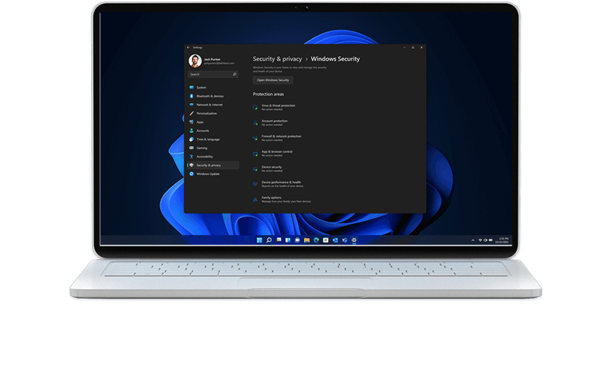This screenshot has height=371, width=593.
Task: Click the Family options icon
Action: [x=255, y=200]
